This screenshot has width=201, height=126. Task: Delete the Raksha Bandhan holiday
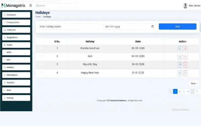coord(185,49)
